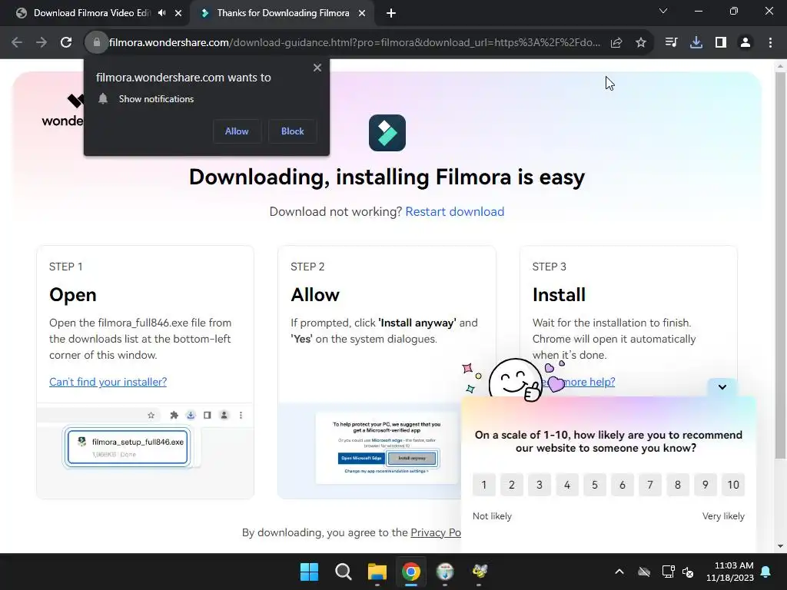Image resolution: width=787 pixels, height=590 pixels.
Task: Open the media control icon in toolbar
Action: [x=671, y=43]
